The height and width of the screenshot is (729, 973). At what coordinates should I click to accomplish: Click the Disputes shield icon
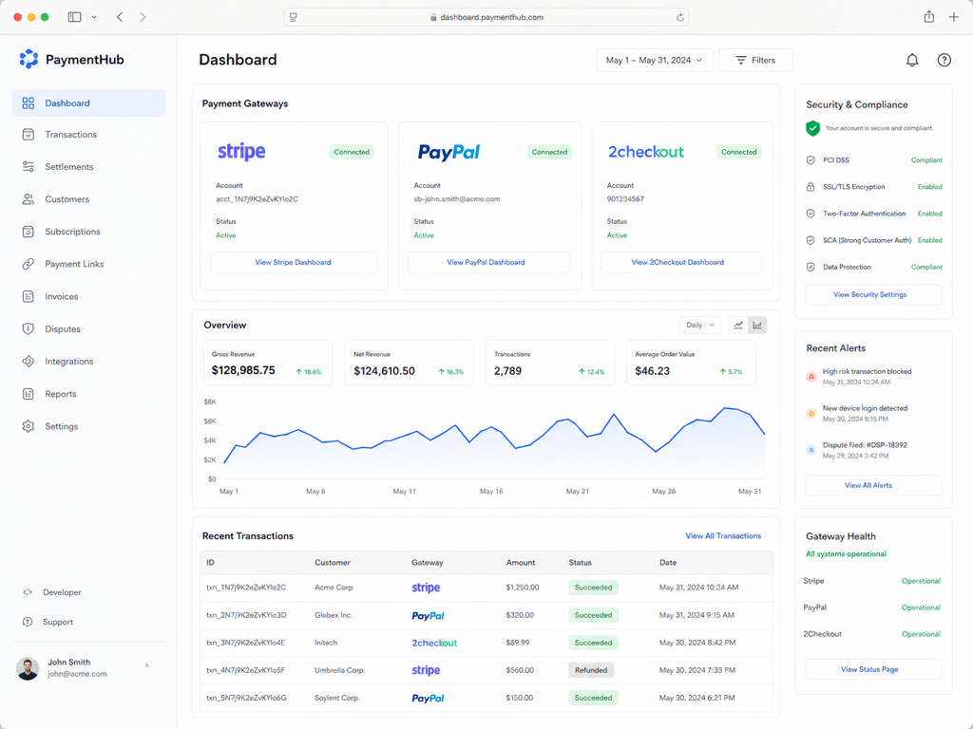[28, 328]
